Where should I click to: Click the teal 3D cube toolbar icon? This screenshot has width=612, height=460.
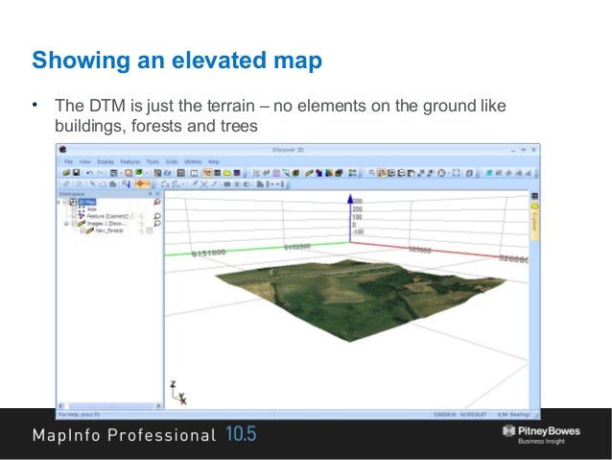(488, 173)
